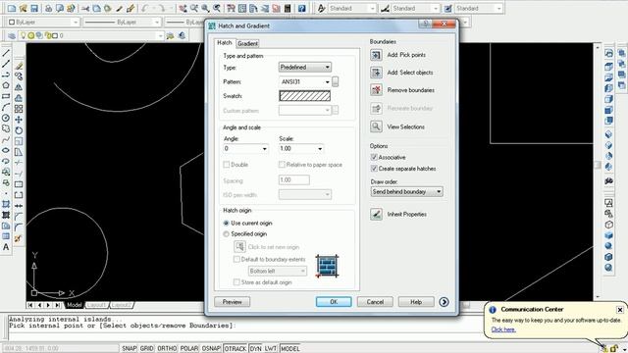Open the Angle dropdown
Screen dimensions: 628x353
pyautogui.click(x=245, y=148)
